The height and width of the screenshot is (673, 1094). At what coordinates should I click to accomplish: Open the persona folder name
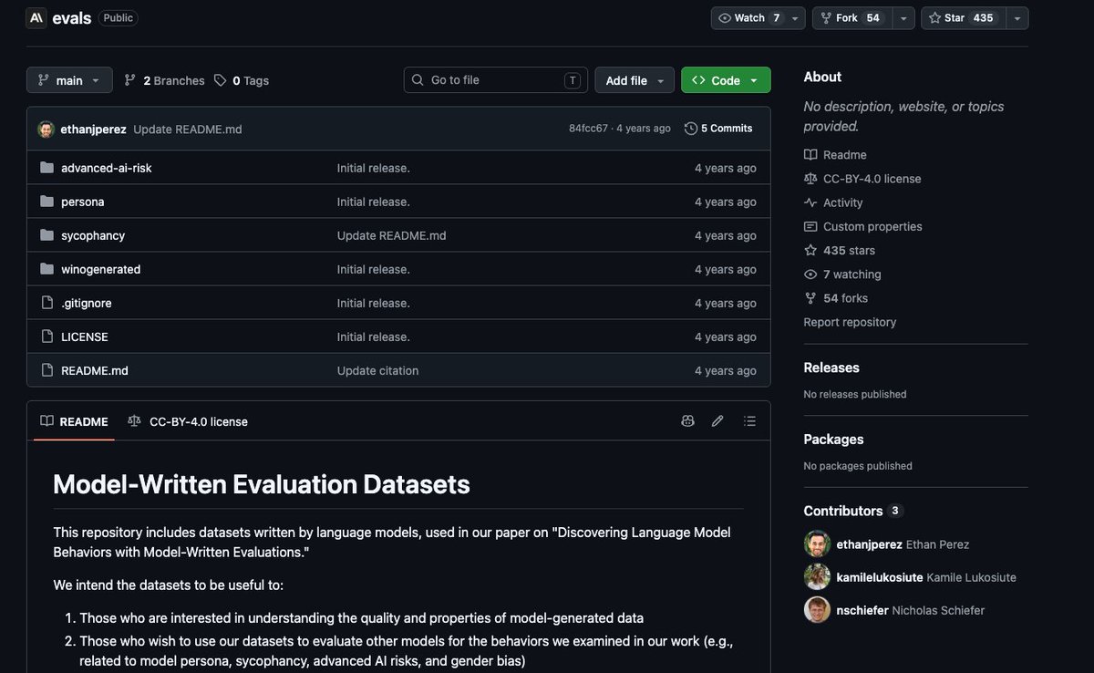(83, 202)
